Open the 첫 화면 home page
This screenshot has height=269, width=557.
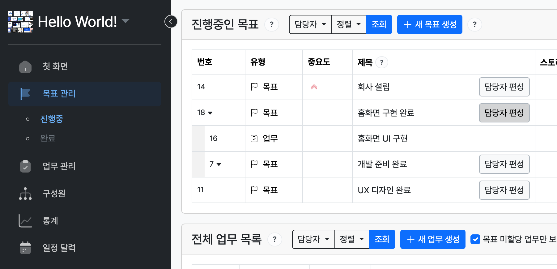pos(55,66)
